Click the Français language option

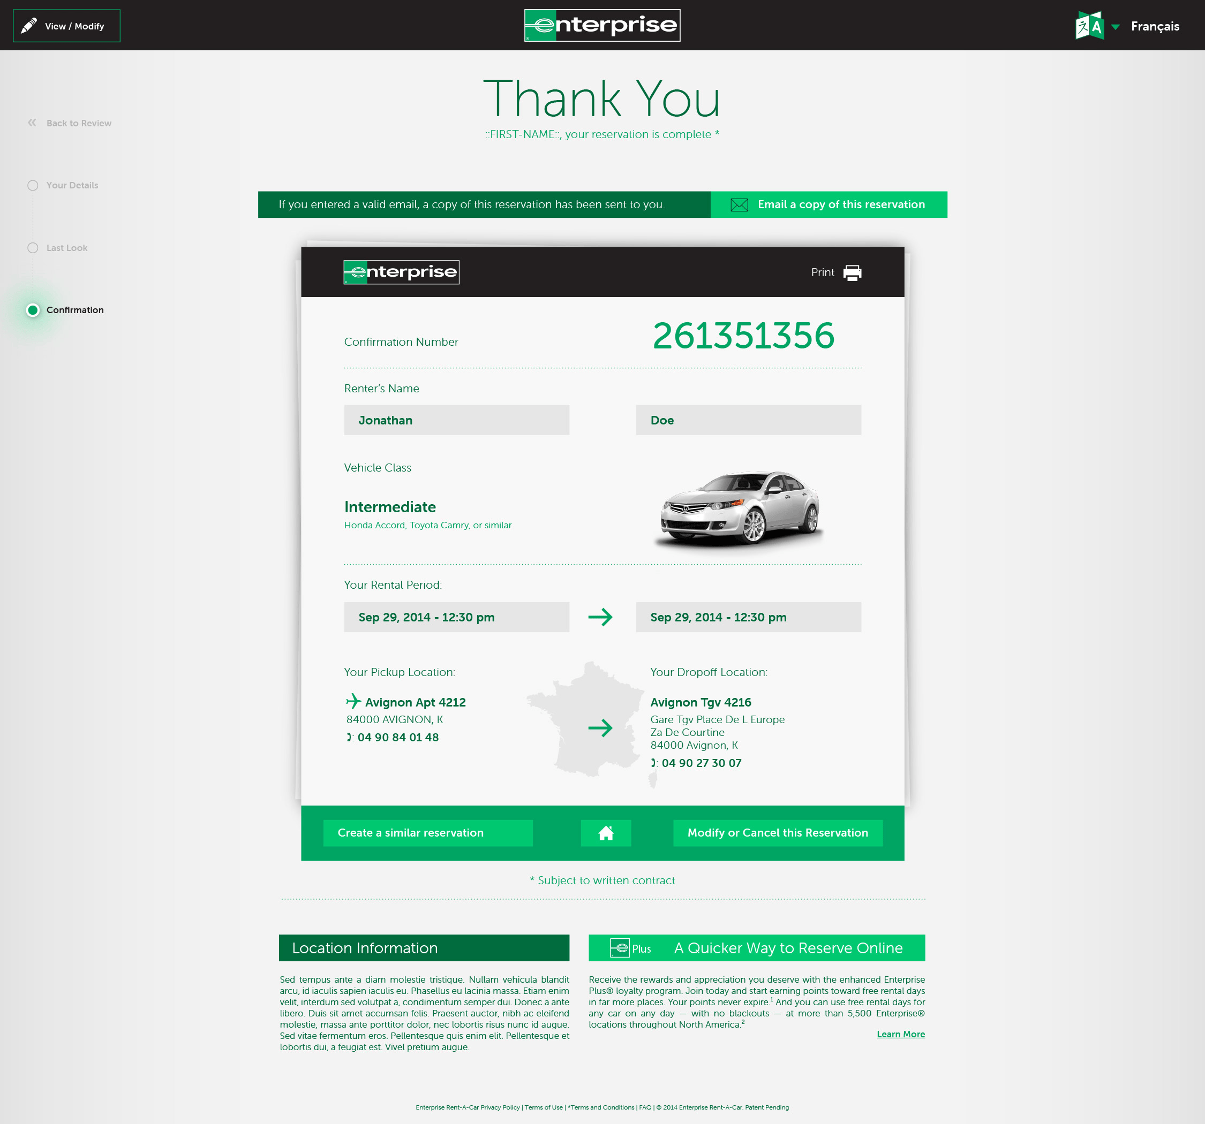point(1155,26)
